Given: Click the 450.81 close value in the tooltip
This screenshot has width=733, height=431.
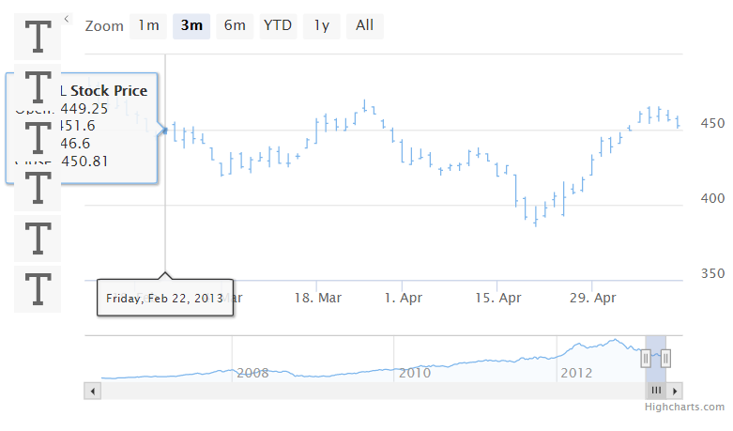Looking at the screenshot, I should coord(84,162).
